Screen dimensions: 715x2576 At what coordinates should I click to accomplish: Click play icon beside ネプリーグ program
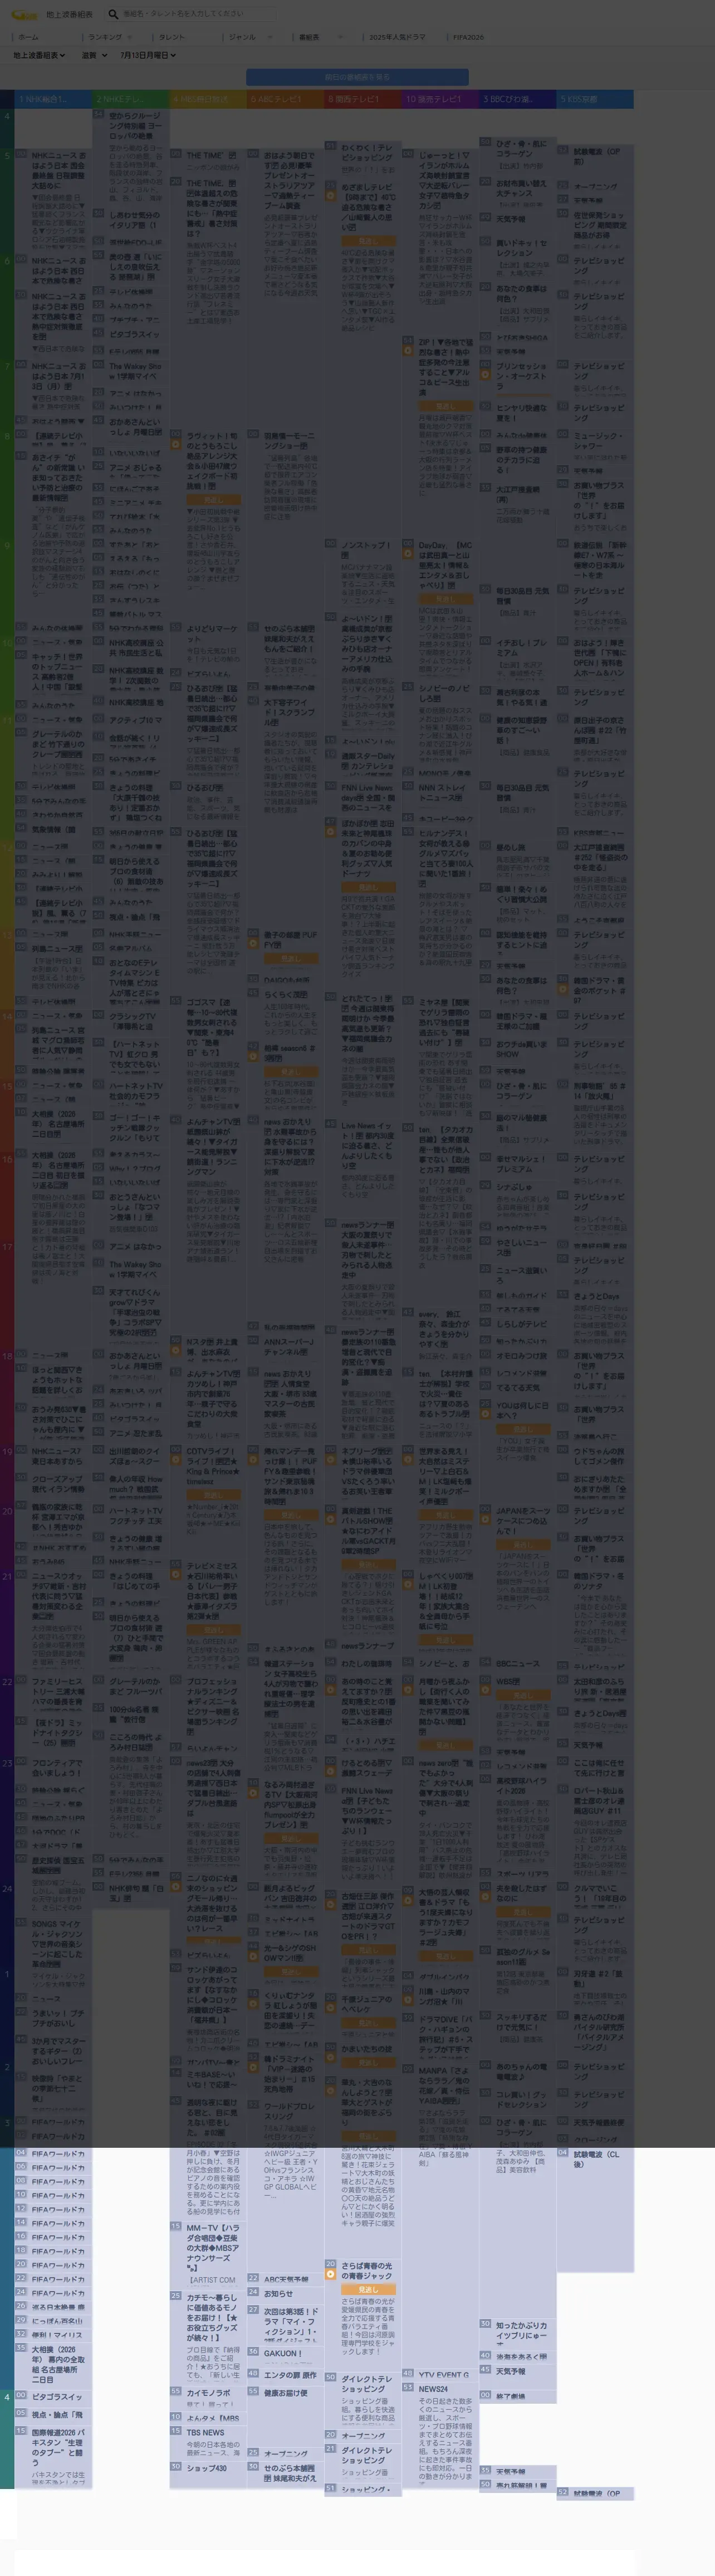coord(331,1460)
